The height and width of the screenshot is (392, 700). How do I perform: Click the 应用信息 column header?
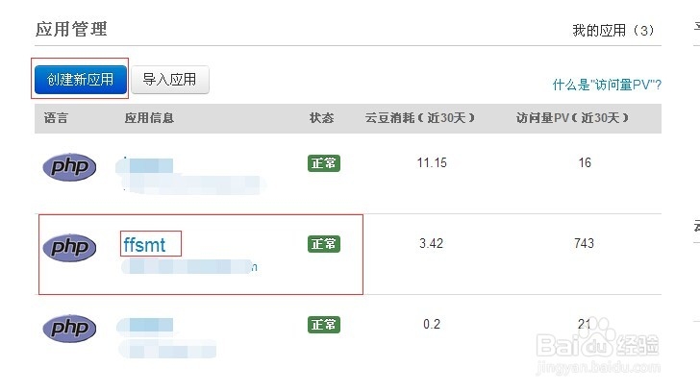(x=149, y=118)
